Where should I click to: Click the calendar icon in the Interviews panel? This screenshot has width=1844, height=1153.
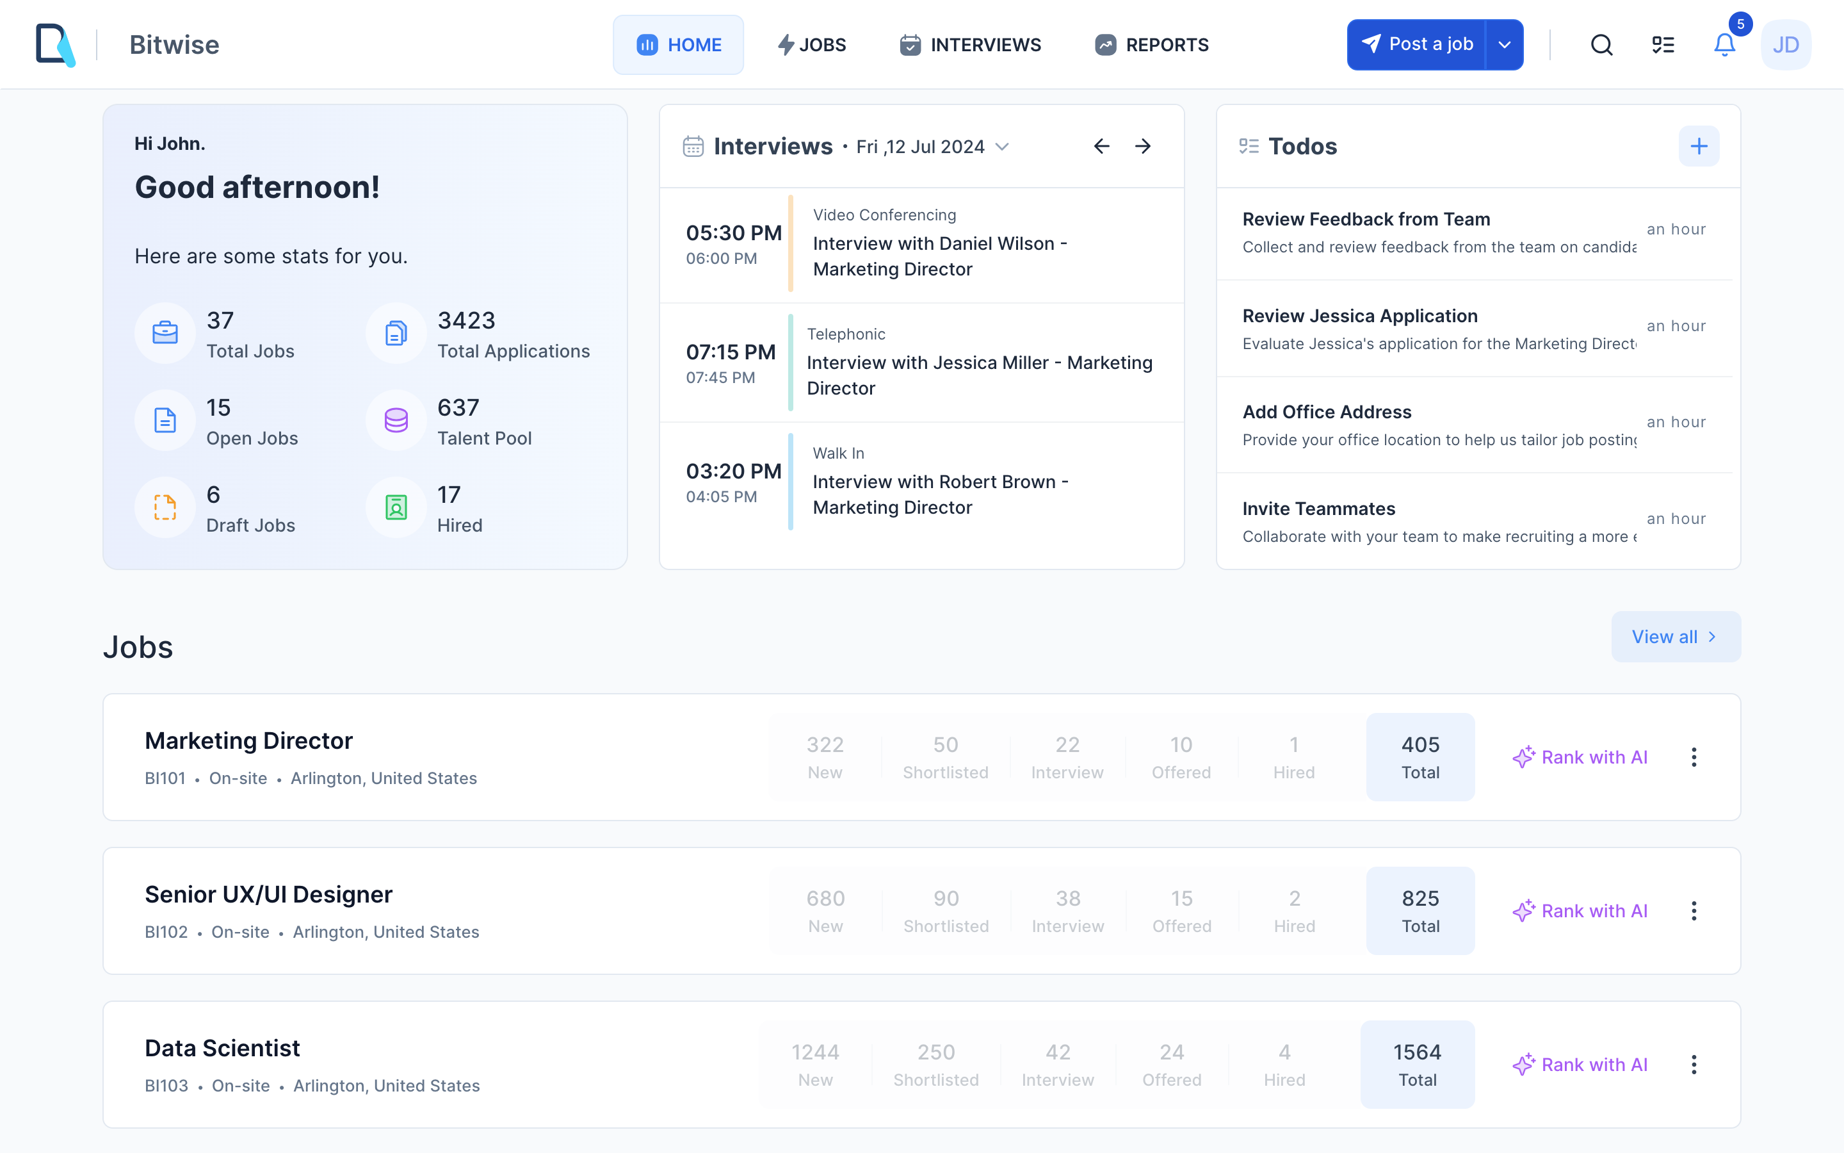point(691,145)
